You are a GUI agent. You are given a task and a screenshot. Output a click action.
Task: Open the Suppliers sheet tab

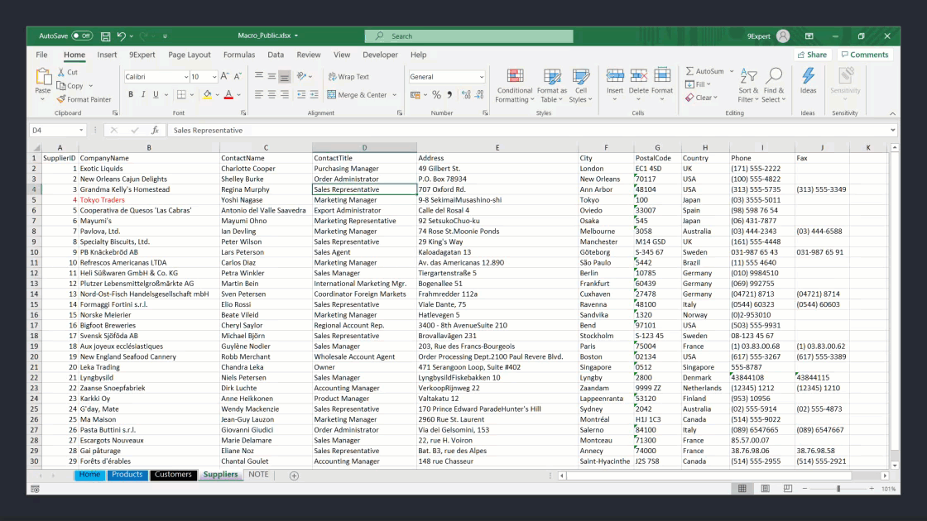[220, 475]
